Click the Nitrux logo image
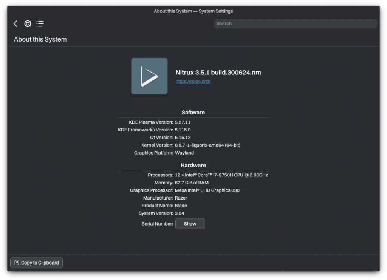This screenshot has width=387, height=280. tap(149, 76)
